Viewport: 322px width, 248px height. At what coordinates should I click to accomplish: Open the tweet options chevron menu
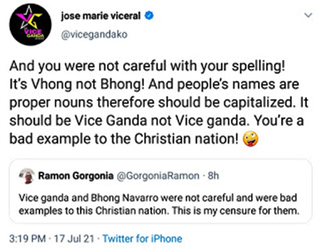coord(308,15)
